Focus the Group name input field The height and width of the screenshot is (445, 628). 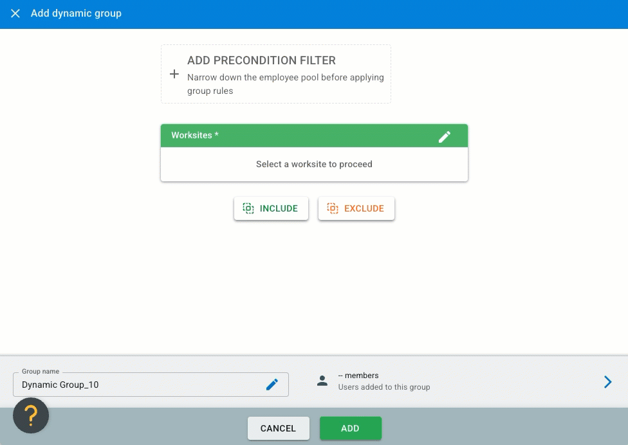[151, 385]
